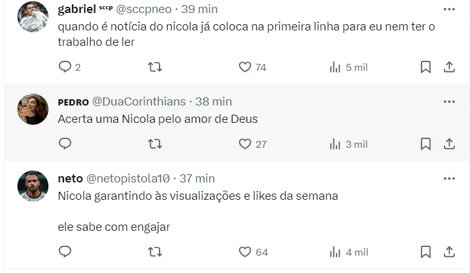
Task: Open gabriel's profile picture
Action: coord(33,17)
